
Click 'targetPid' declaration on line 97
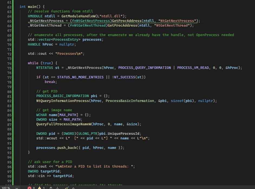pos(50,171)
